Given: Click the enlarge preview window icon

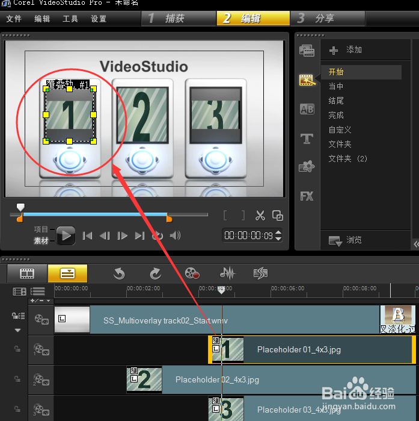Looking at the screenshot, I should (x=278, y=216).
